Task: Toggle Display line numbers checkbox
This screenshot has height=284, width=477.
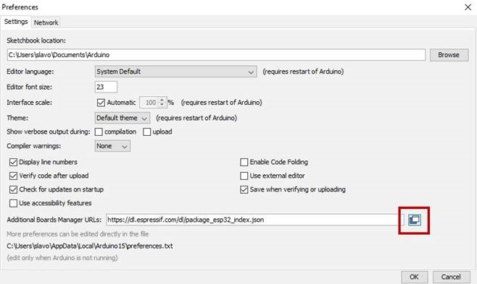Action: point(13,162)
